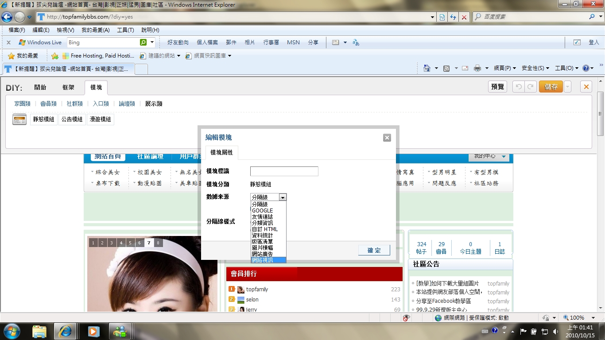
Task: Click the 模塊標識 text input field
Action: click(x=284, y=171)
